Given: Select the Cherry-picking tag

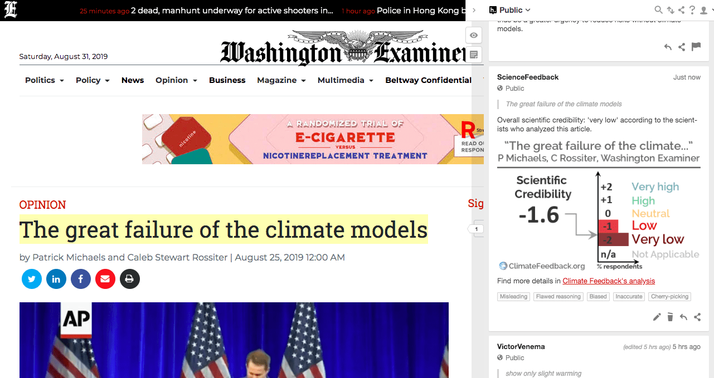Looking at the screenshot, I should coord(670,297).
